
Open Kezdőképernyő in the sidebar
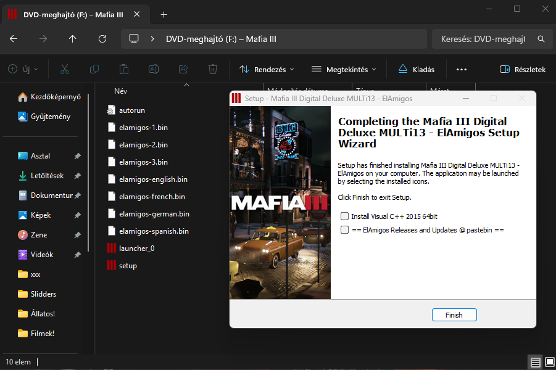pyautogui.click(x=49, y=97)
